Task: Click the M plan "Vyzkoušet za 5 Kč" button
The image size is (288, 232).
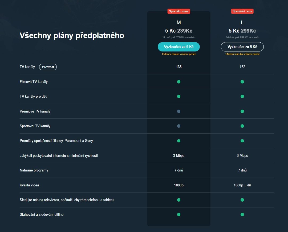Action: point(179,47)
